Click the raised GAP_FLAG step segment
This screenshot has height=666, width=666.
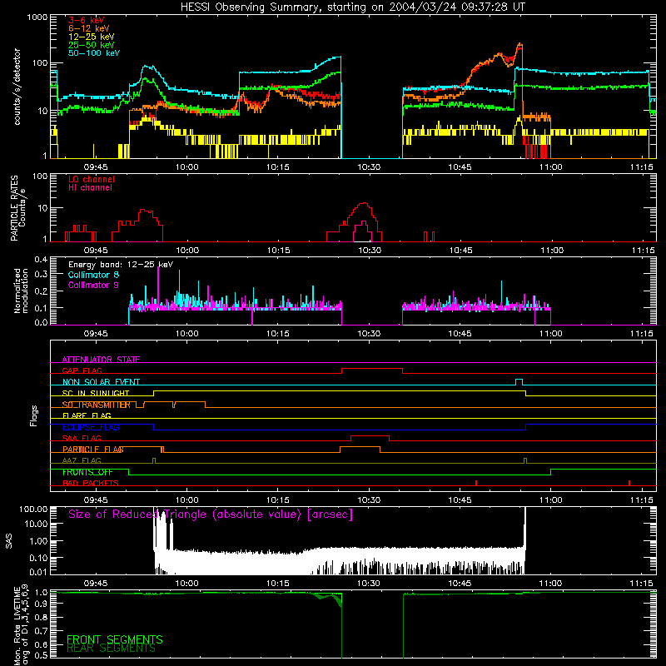(x=372, y=369)
